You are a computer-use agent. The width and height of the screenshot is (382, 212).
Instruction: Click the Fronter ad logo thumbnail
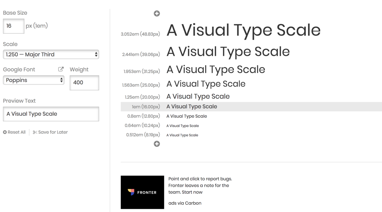tap(142, 192)
